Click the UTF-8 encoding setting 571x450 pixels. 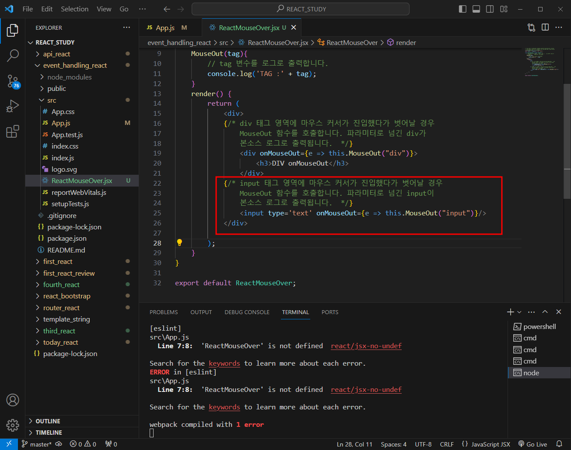(423, 444)
